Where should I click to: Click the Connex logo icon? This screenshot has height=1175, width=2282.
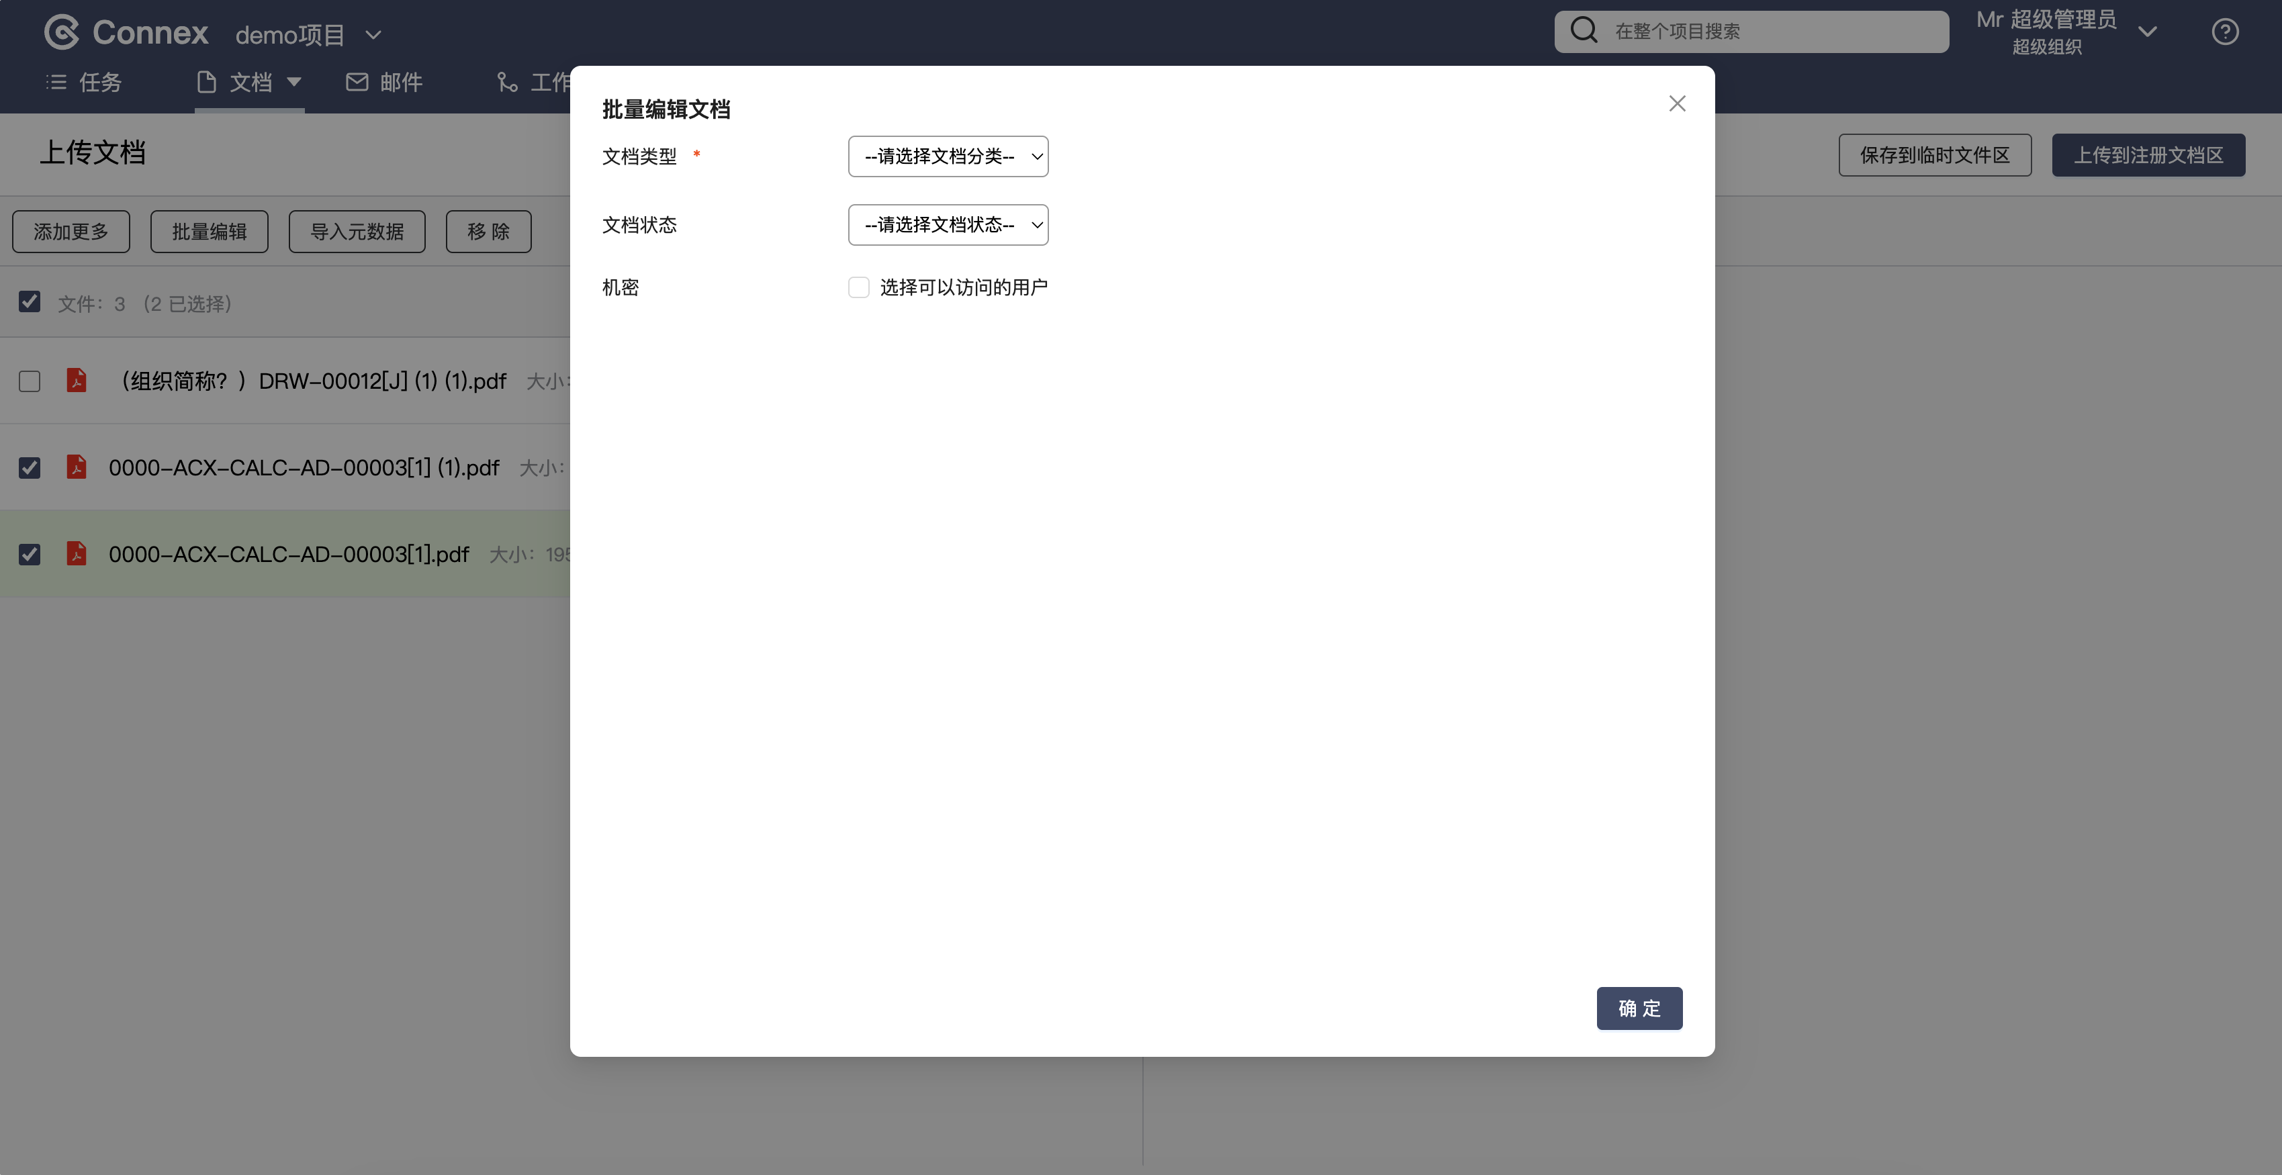point(62,32)
